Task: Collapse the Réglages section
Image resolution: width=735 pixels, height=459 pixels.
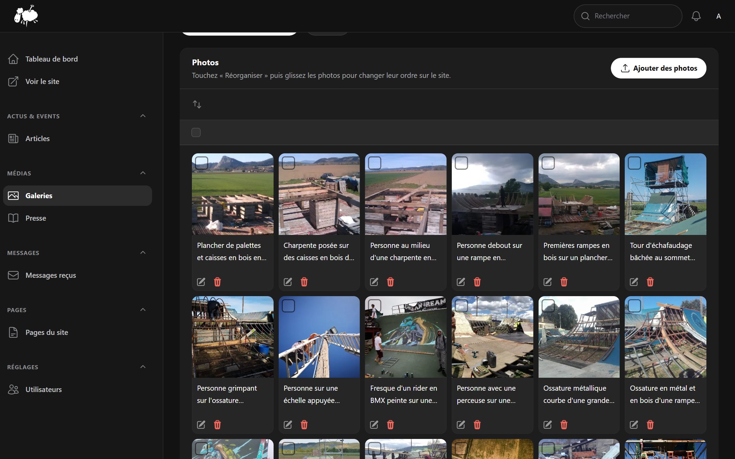Action: point(143,367)
